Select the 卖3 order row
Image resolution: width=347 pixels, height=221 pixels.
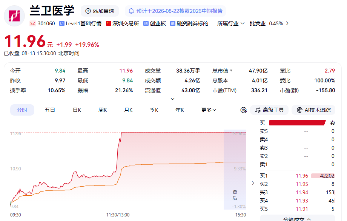click(x=297, y=148)
